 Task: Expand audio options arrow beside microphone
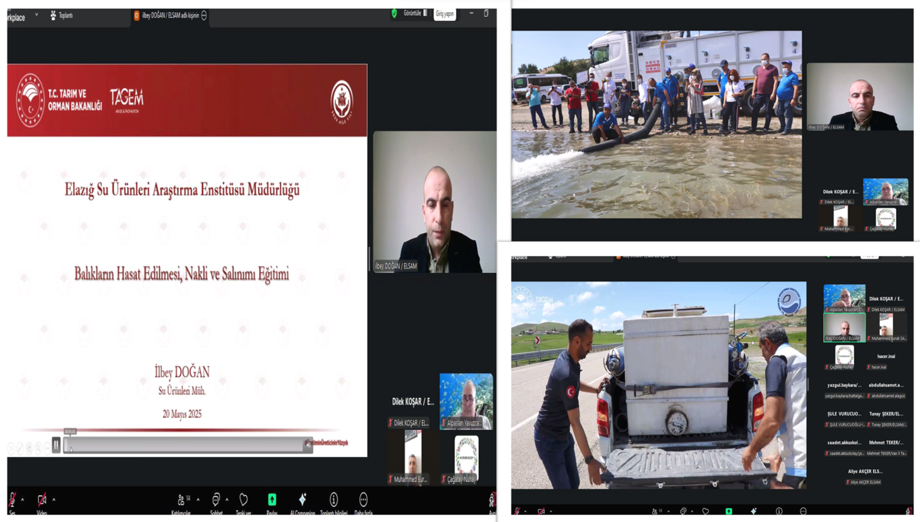click(x=23, y=500)
